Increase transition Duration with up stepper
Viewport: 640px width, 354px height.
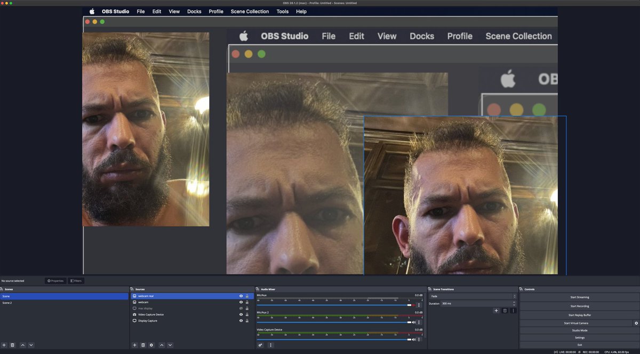tap(514, 302)
